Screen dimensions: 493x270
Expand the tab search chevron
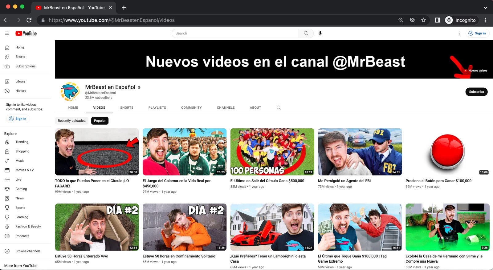point(485,8)
